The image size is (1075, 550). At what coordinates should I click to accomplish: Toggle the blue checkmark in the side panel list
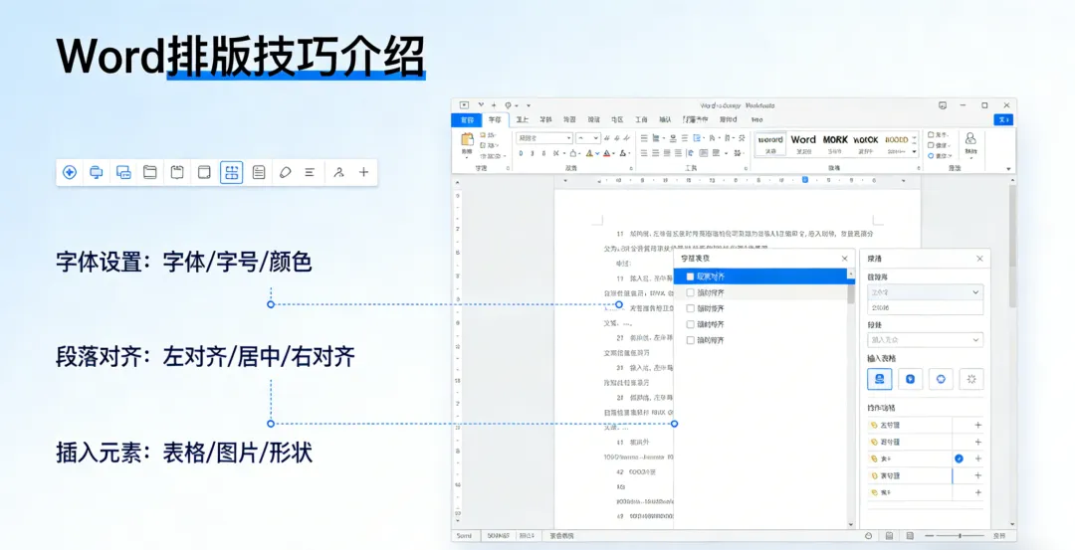click(959, 458)
